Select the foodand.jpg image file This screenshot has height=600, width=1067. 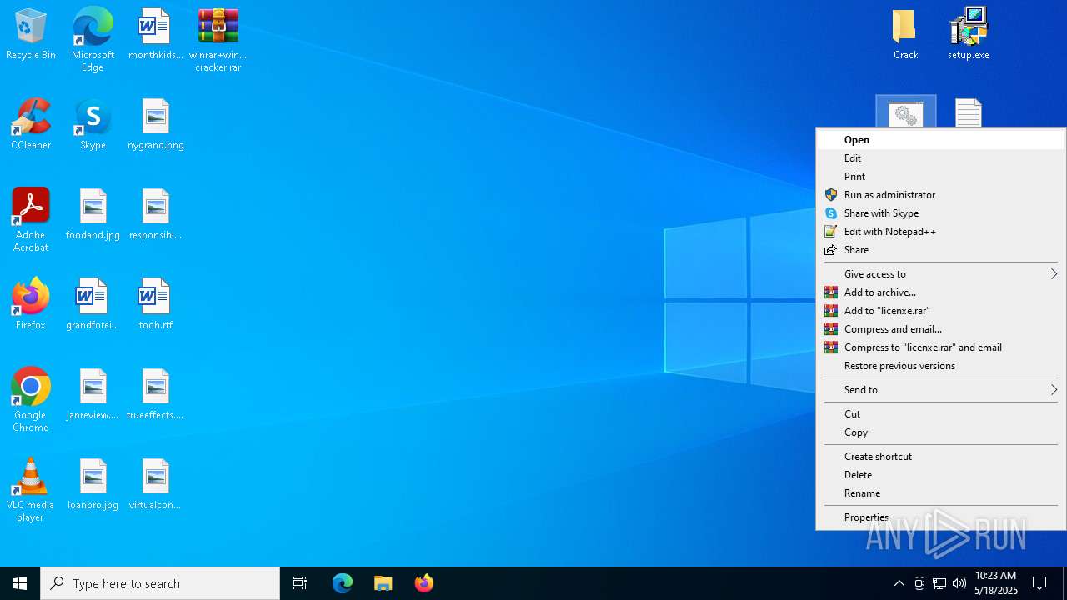coord(93,215)
